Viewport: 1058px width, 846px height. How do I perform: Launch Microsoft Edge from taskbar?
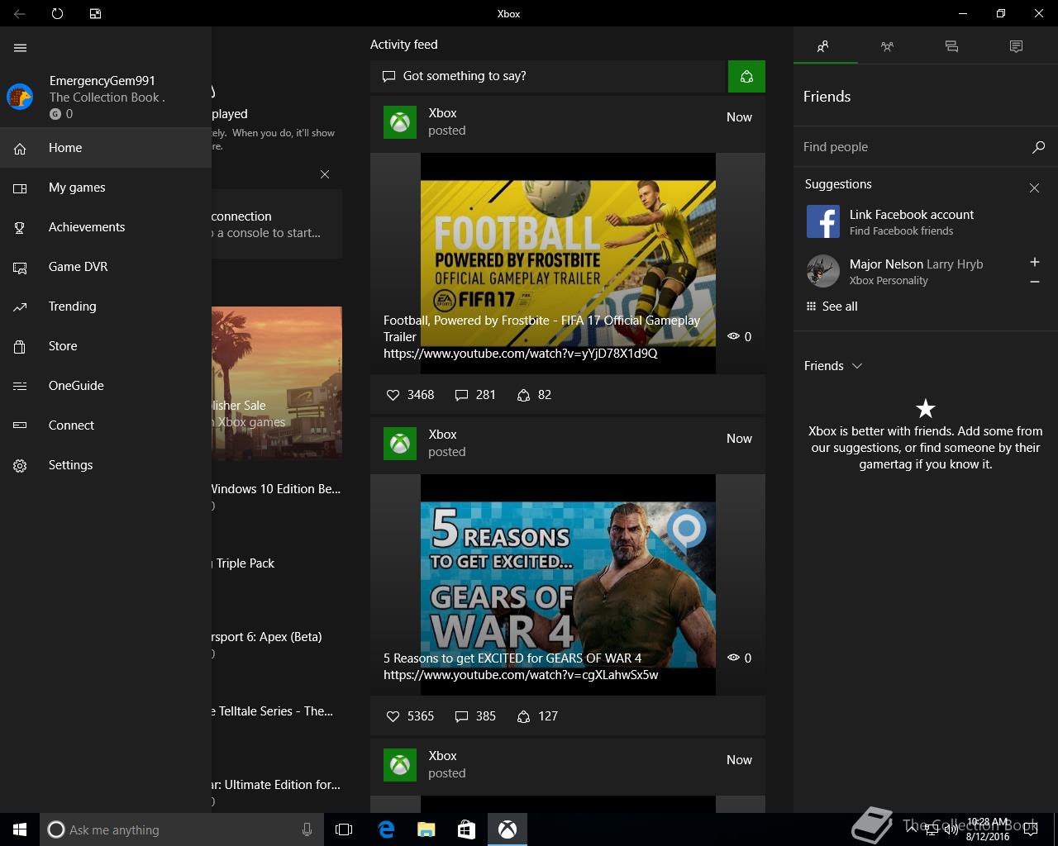[386, 829]
